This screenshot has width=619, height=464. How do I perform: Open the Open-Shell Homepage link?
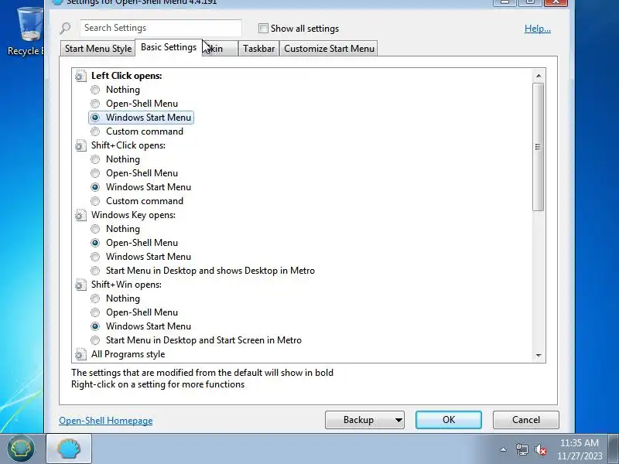click(x=106, y=421)
